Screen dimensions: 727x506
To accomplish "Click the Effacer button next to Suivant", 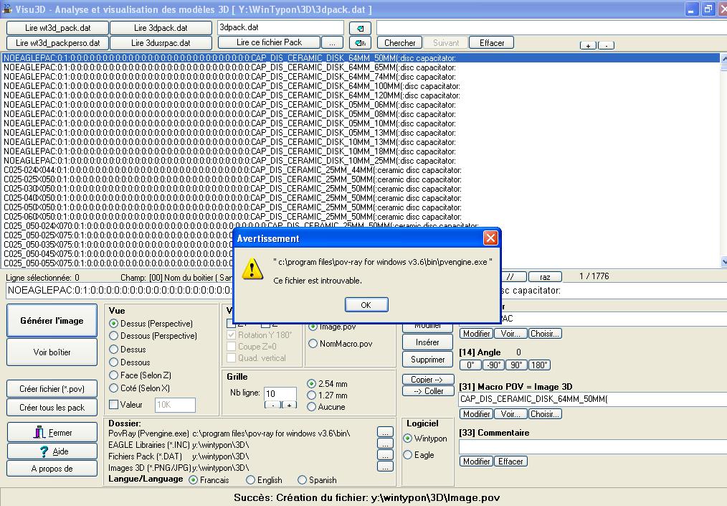I will 491,43.
